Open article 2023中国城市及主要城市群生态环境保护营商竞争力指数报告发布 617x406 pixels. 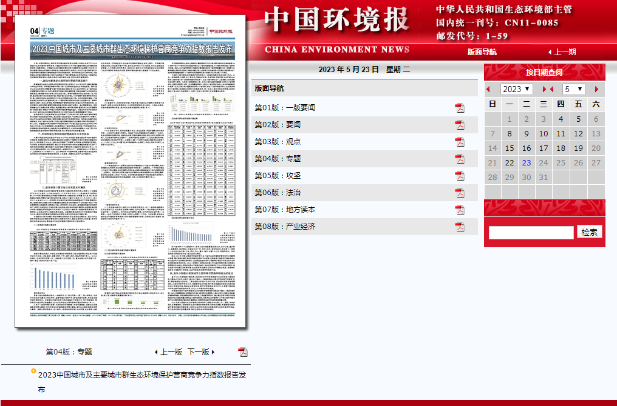point(141,382)
